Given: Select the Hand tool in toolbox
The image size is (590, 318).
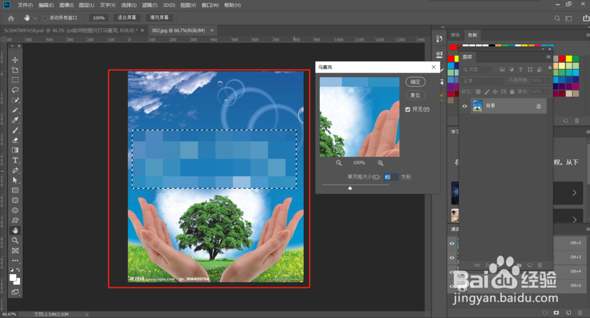Looking at the screenshot, I should (x=15, y=230).
